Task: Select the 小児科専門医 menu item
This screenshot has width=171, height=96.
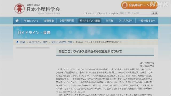Action: pyautogui.click(x=67, y=21)
